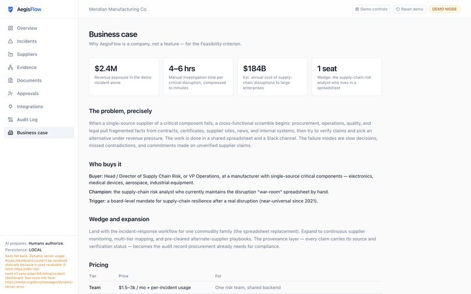The height and width of the screenshot is (294, 471).
Task: Open the Demo controls button
Action: coord(371,9)
